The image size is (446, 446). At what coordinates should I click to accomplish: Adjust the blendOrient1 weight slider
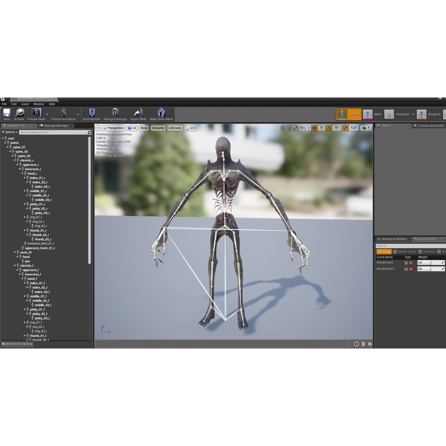pos(431,263)
